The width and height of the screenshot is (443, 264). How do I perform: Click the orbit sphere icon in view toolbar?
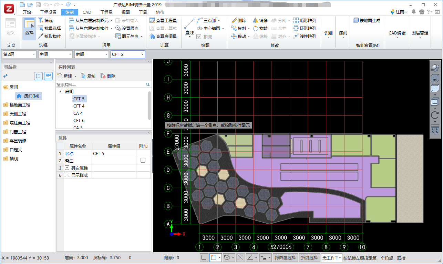435,68
